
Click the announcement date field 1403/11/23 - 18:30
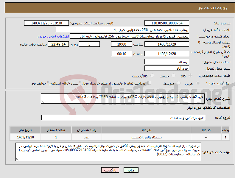[46, 23]
